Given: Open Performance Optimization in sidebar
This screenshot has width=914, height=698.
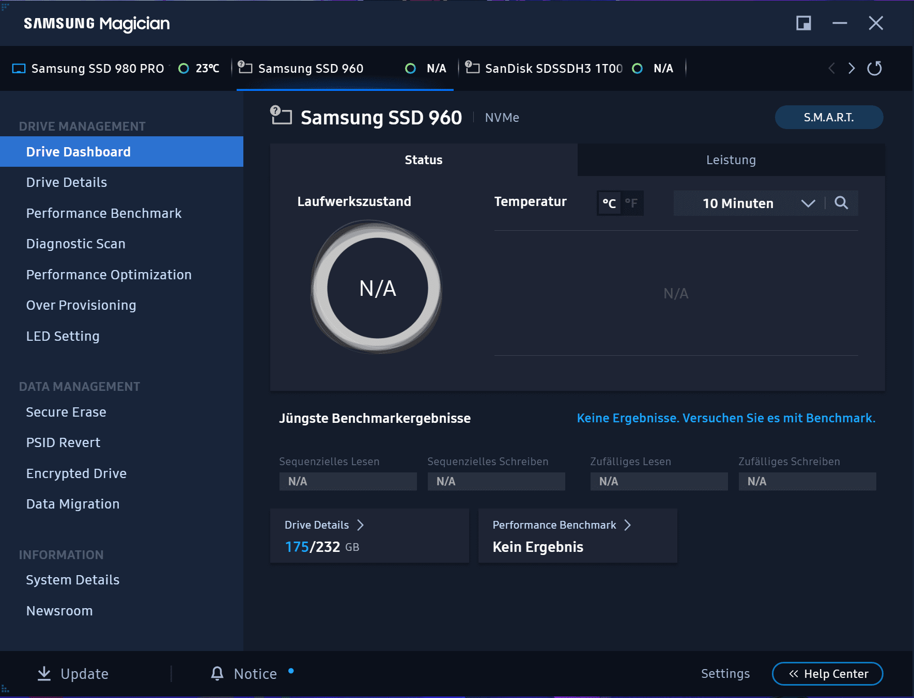Looking at the screenshot, I should point(121,275).
